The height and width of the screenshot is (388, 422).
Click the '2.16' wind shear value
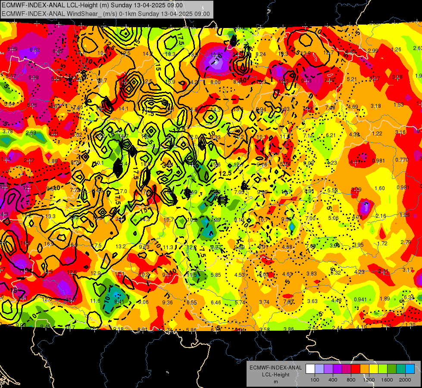tap(381, 216)
